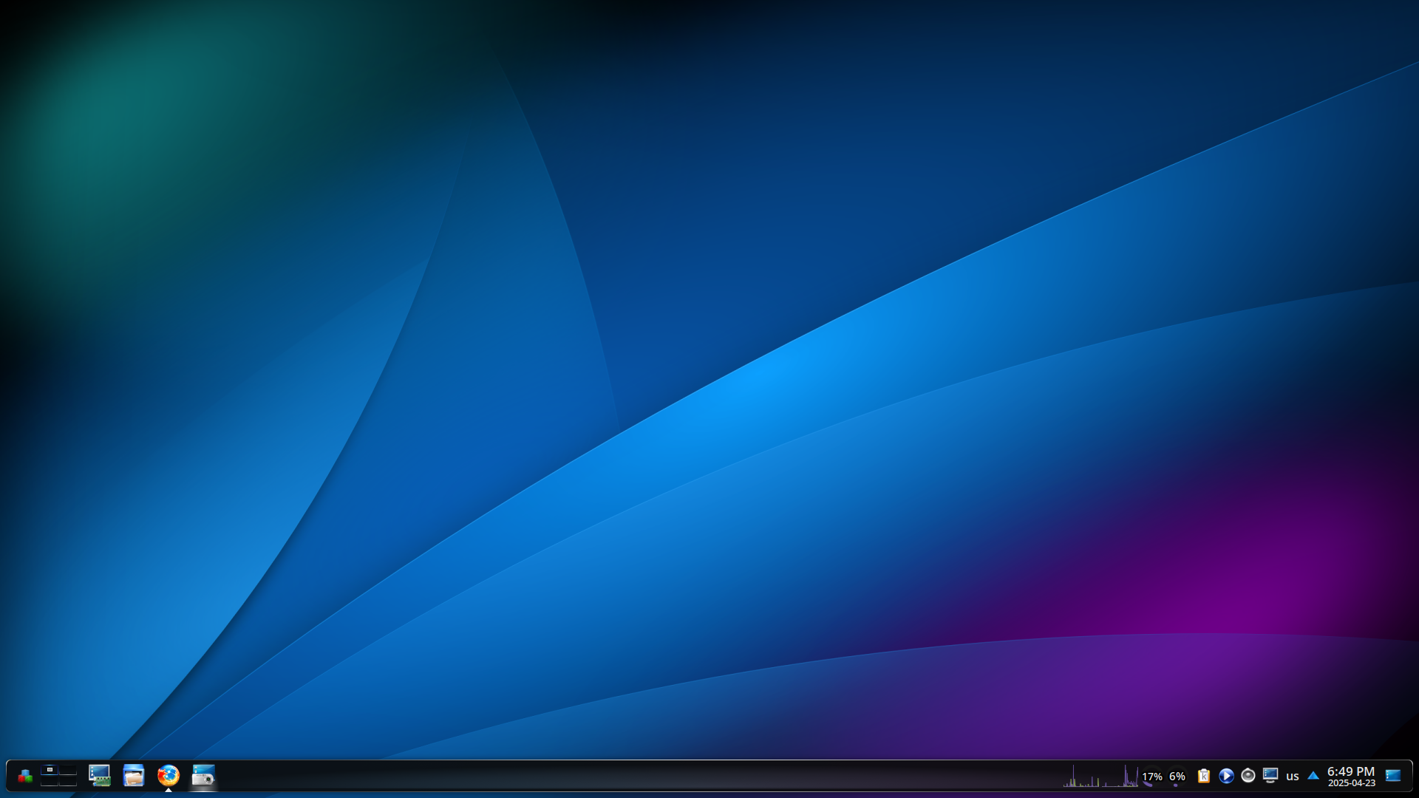Click the first system load graph

tap(1081, 777)
